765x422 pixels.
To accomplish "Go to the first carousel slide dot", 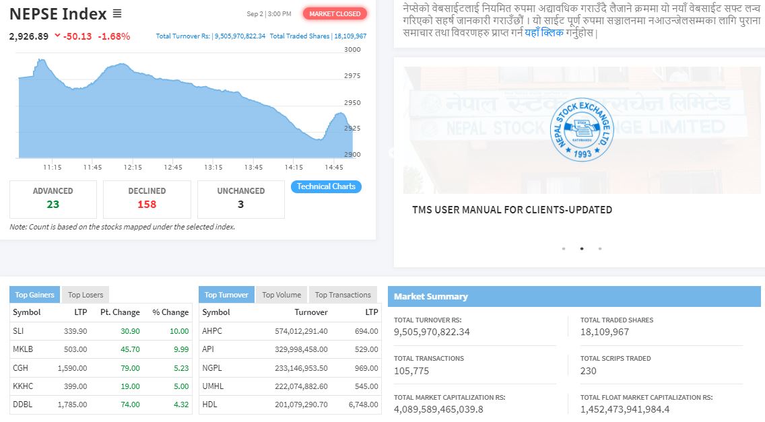I will pyautogui.click(x=564, y=249).
